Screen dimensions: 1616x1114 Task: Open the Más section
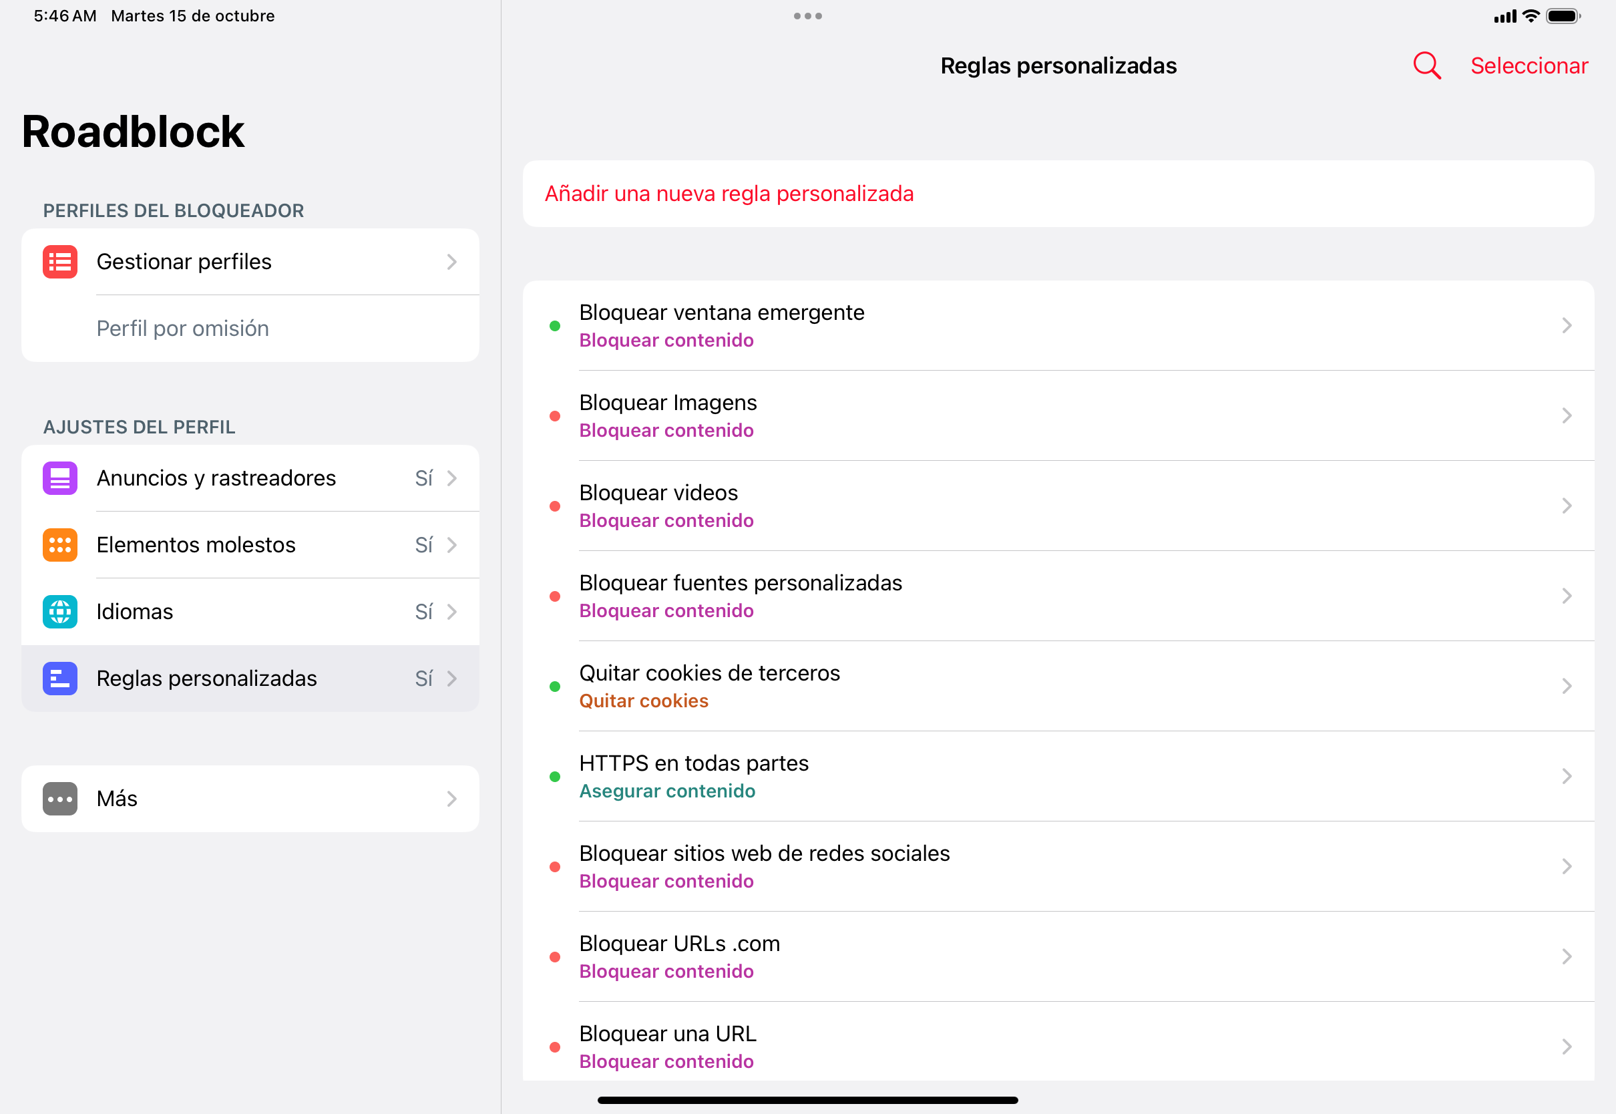coord(250,799)
